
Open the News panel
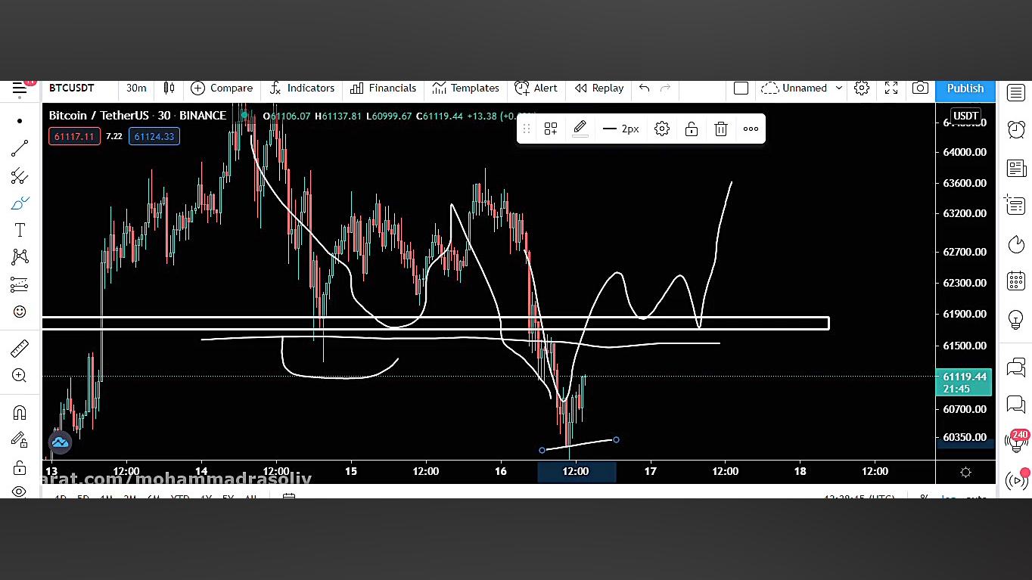tap(1016, 168)
